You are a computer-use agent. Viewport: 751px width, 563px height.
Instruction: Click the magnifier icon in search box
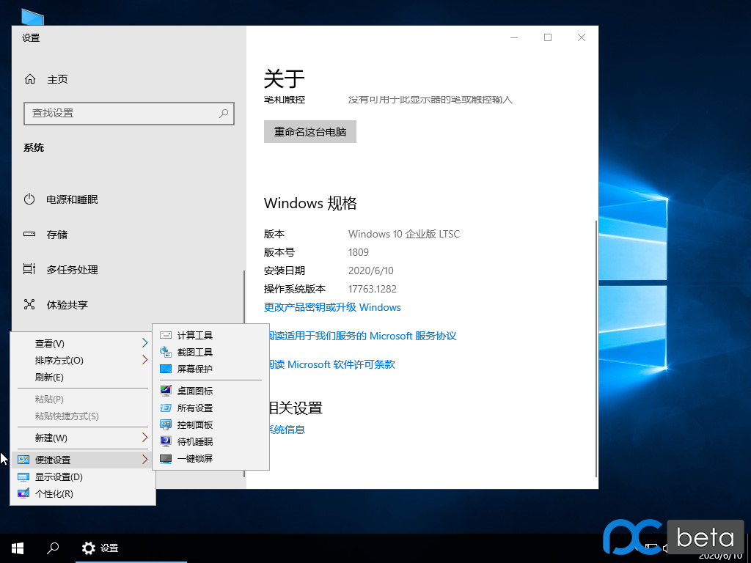pos(224,114)
